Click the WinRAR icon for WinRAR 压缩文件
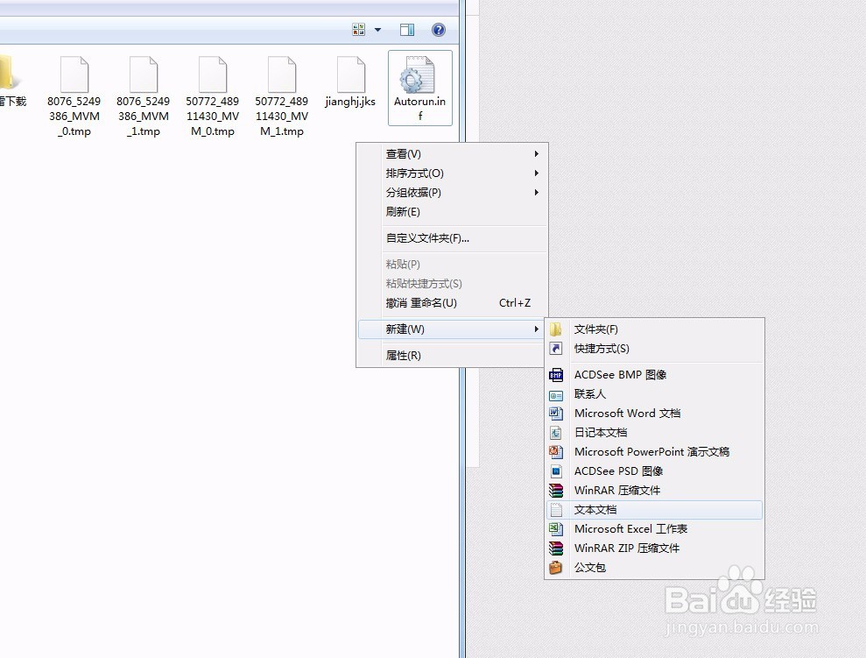Image resolution: width=866 pixels, height=658 pixels. click(x=556, y=491)
